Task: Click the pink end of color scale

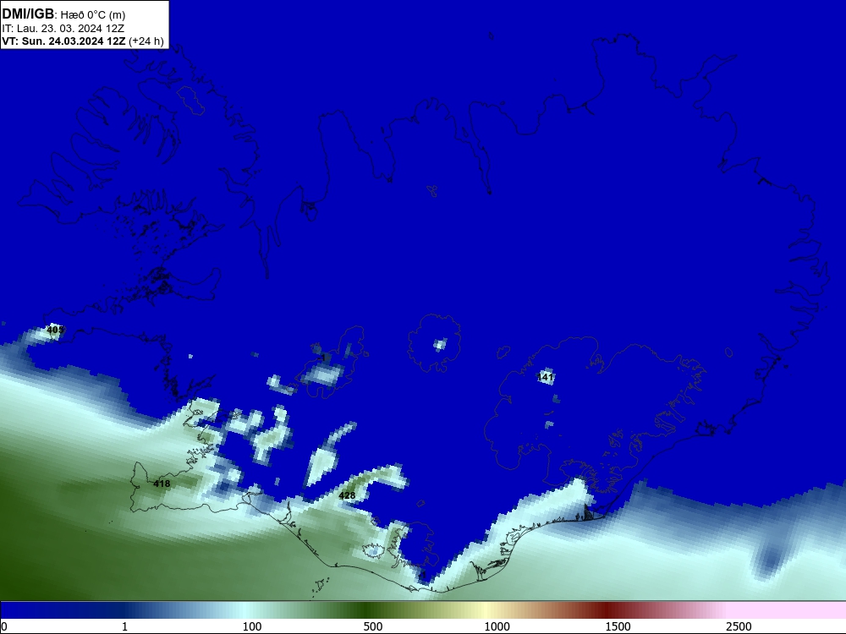Action: point(788,610)
